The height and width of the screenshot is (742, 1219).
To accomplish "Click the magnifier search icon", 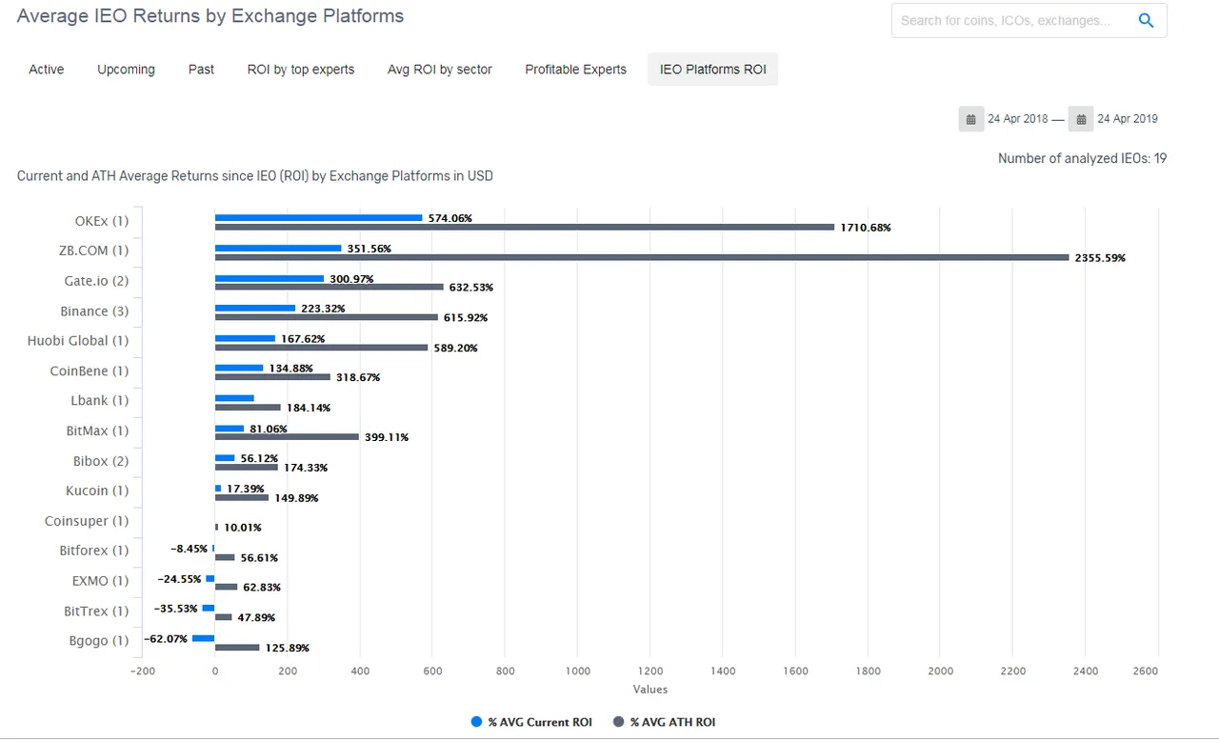I will point(1147,20).
